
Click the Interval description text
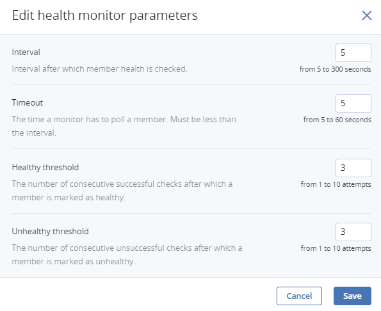click(x=100, y=69)
